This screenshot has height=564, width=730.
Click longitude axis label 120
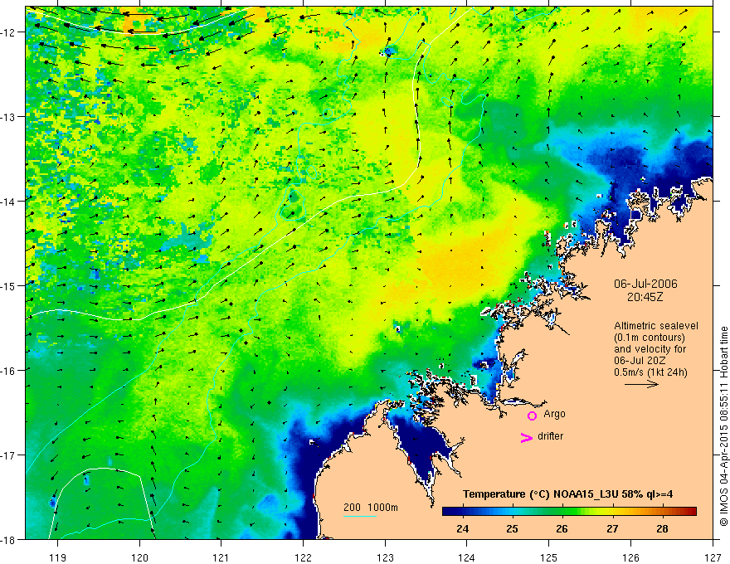(139, 557)
